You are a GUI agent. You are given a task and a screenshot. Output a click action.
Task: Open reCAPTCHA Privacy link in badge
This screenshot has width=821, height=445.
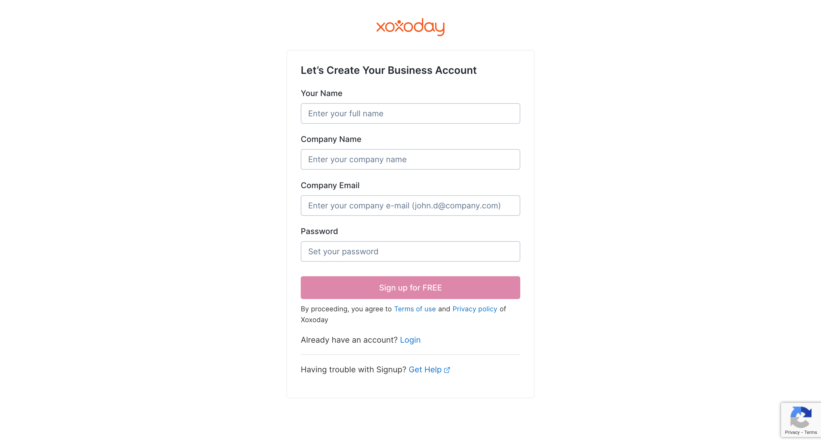(792, 432)
